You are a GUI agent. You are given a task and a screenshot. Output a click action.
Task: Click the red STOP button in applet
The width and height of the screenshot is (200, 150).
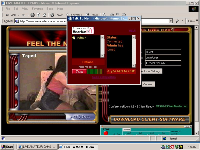coord(106,133)
